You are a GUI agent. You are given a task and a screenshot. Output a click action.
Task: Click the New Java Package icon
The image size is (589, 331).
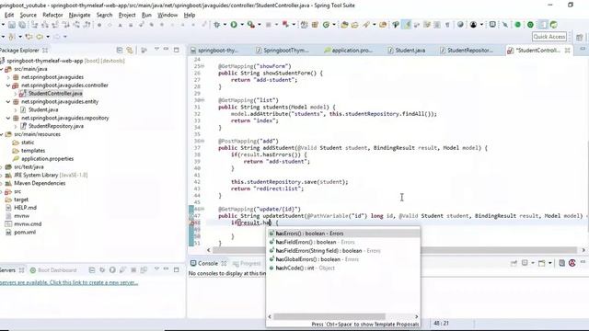[315, 25]
